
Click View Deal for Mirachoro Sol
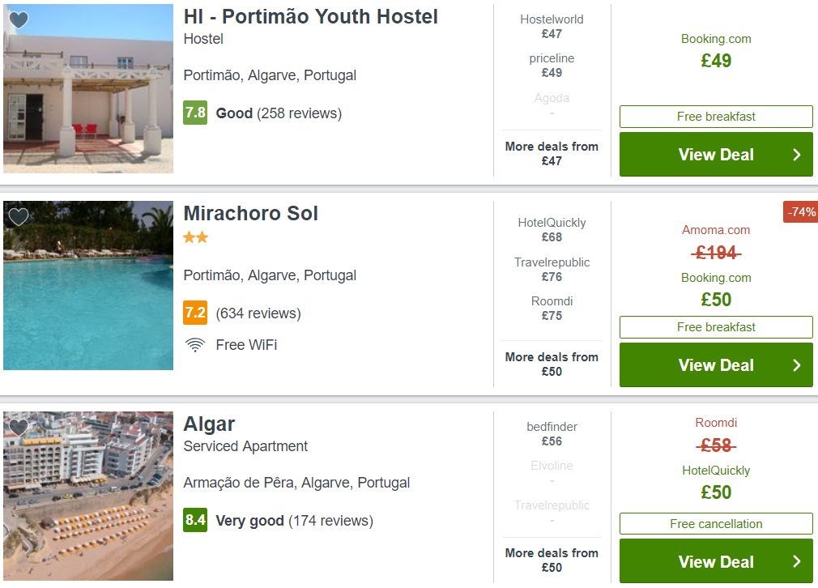716,364
